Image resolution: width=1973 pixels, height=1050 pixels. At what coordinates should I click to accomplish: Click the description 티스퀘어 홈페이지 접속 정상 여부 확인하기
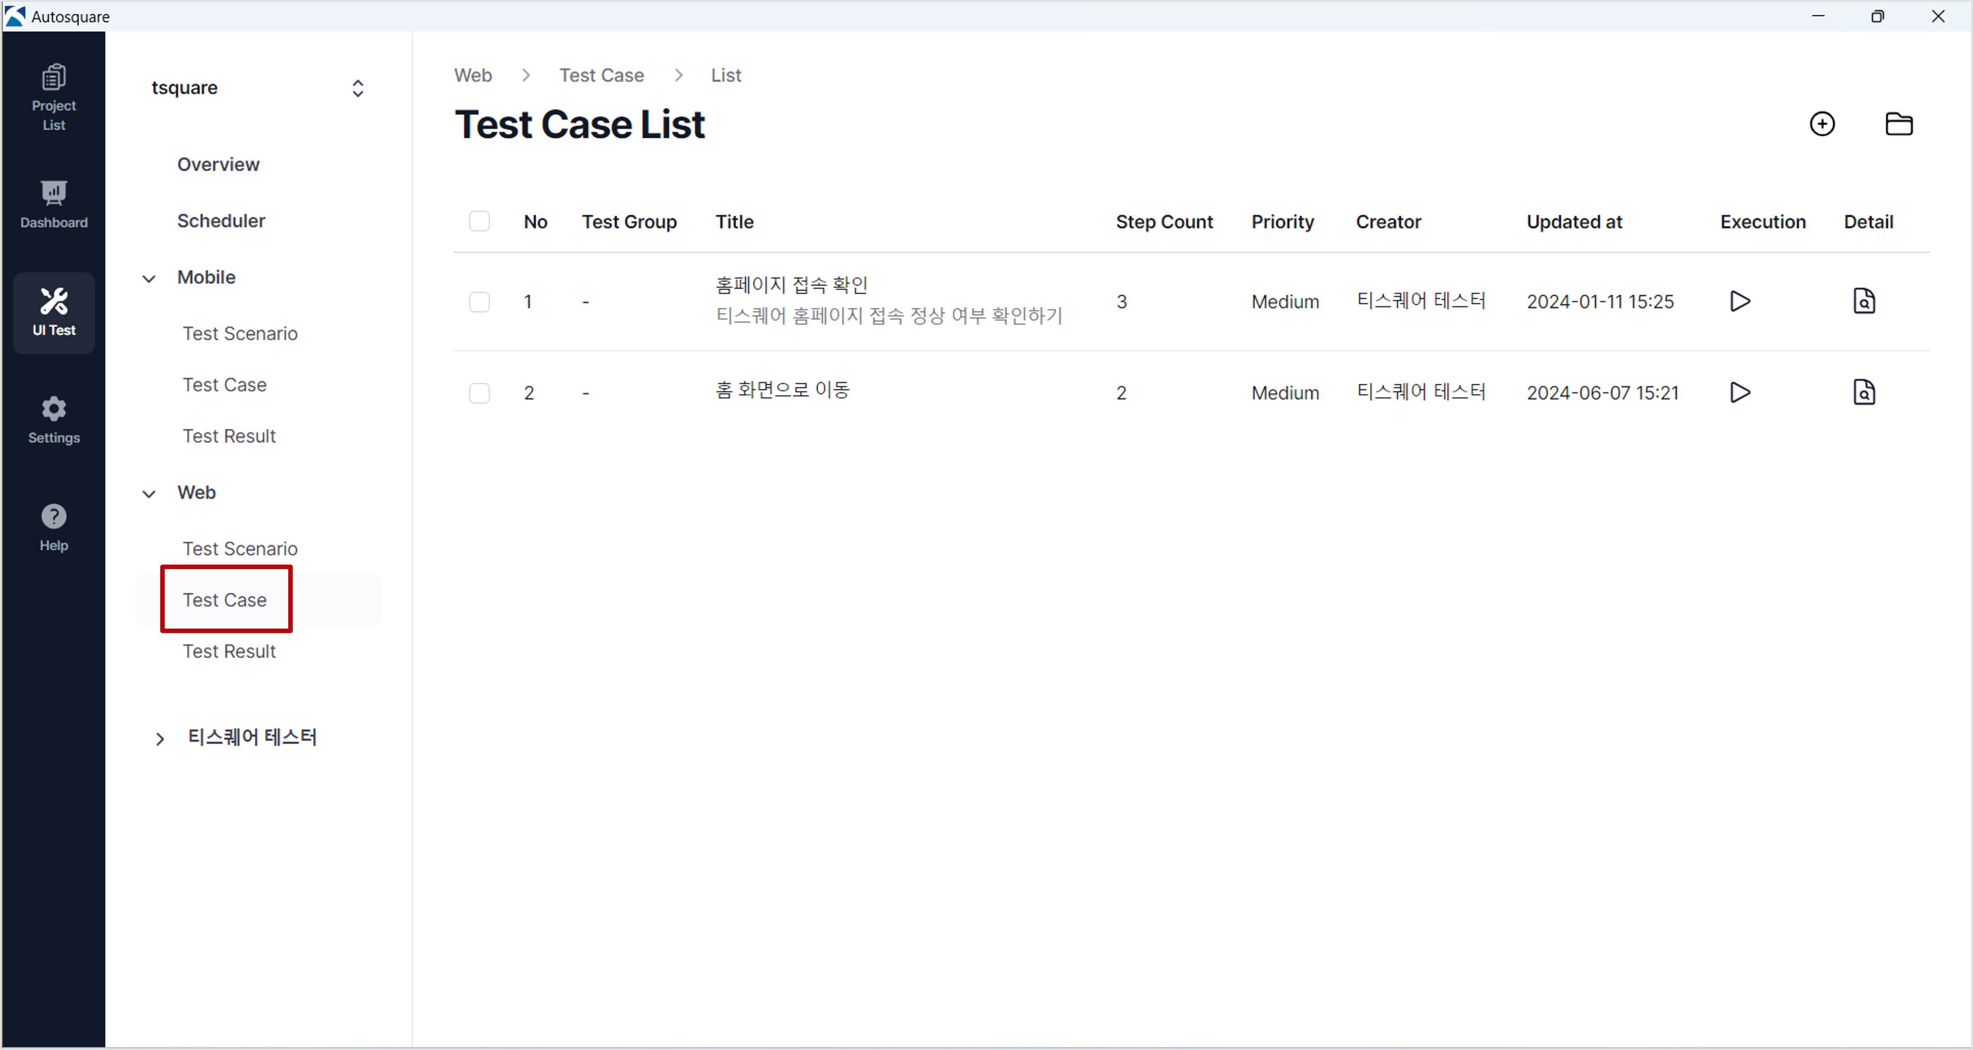pyautogui.click(x=888, y=315)
